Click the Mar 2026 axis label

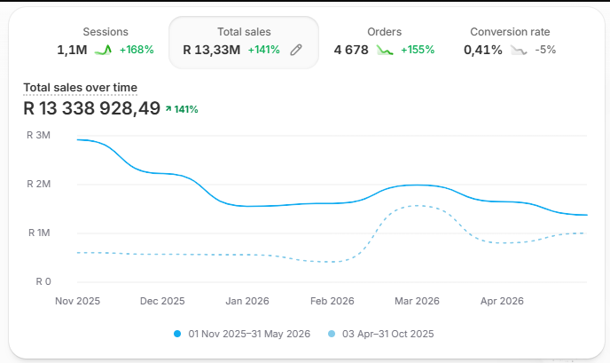[417, 301]
